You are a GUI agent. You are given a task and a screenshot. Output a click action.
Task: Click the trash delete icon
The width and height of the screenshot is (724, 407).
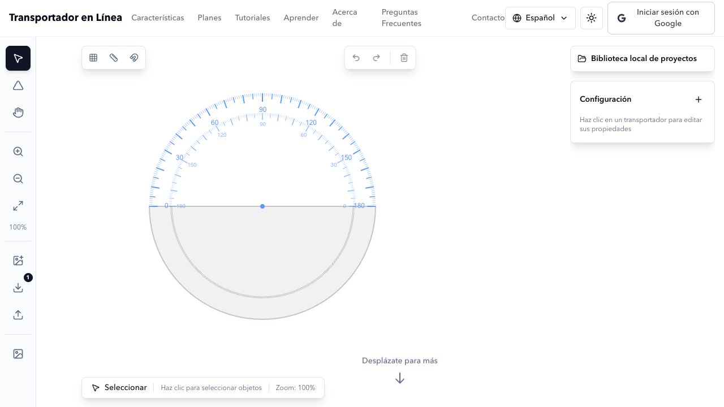pyautogui.click(x=404, y=58)
